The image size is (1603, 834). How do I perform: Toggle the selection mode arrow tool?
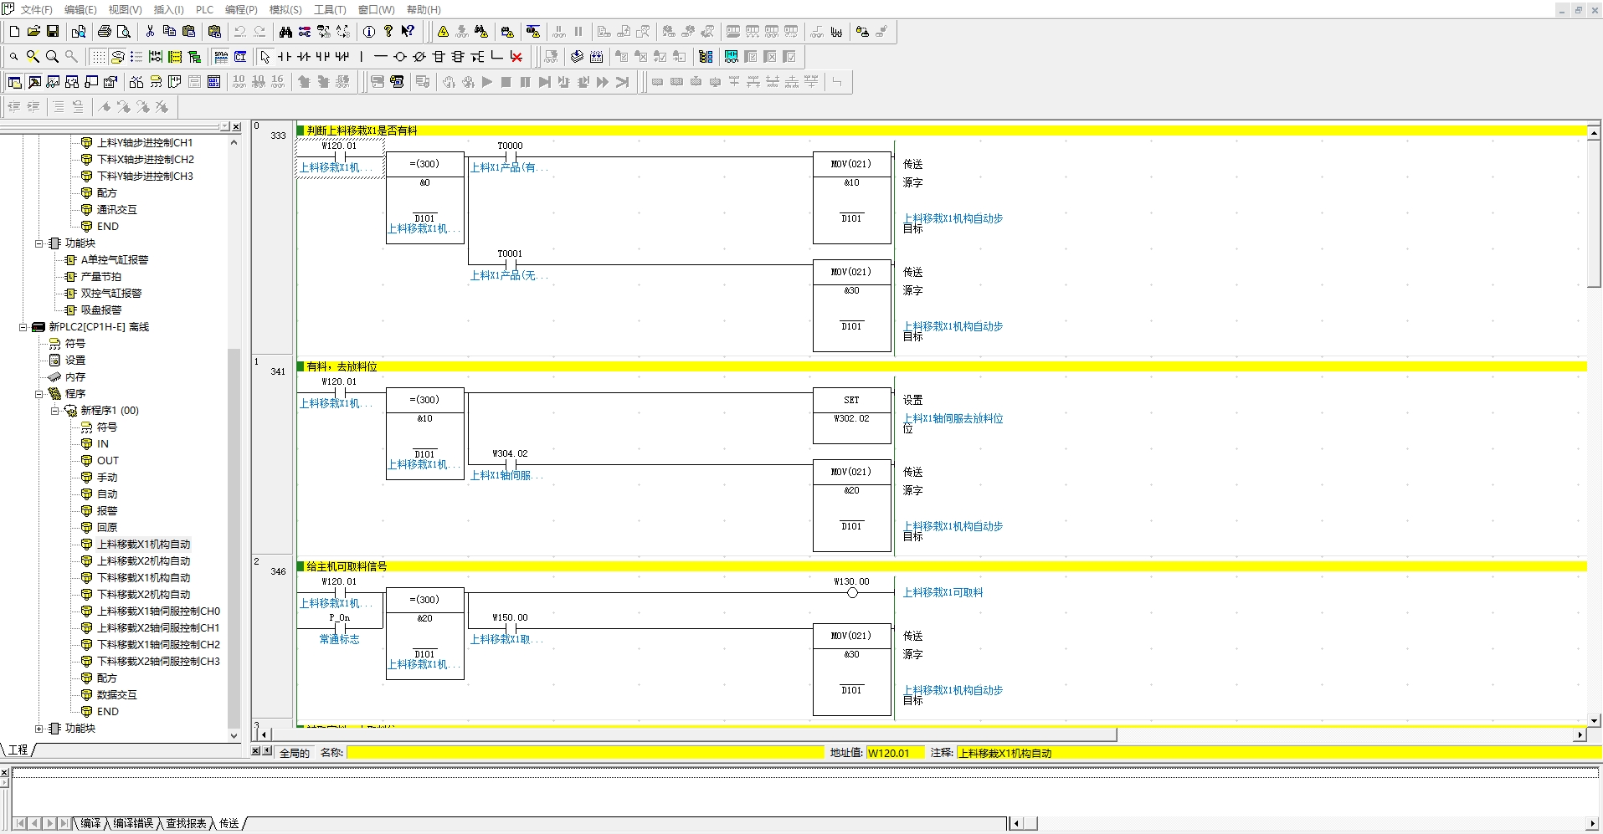pyautogui.click(x=265, y=57)
